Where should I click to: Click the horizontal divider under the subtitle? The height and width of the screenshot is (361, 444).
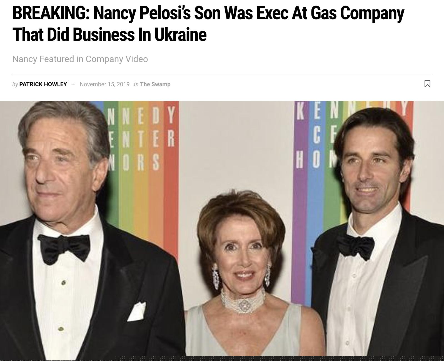[222, 74]
